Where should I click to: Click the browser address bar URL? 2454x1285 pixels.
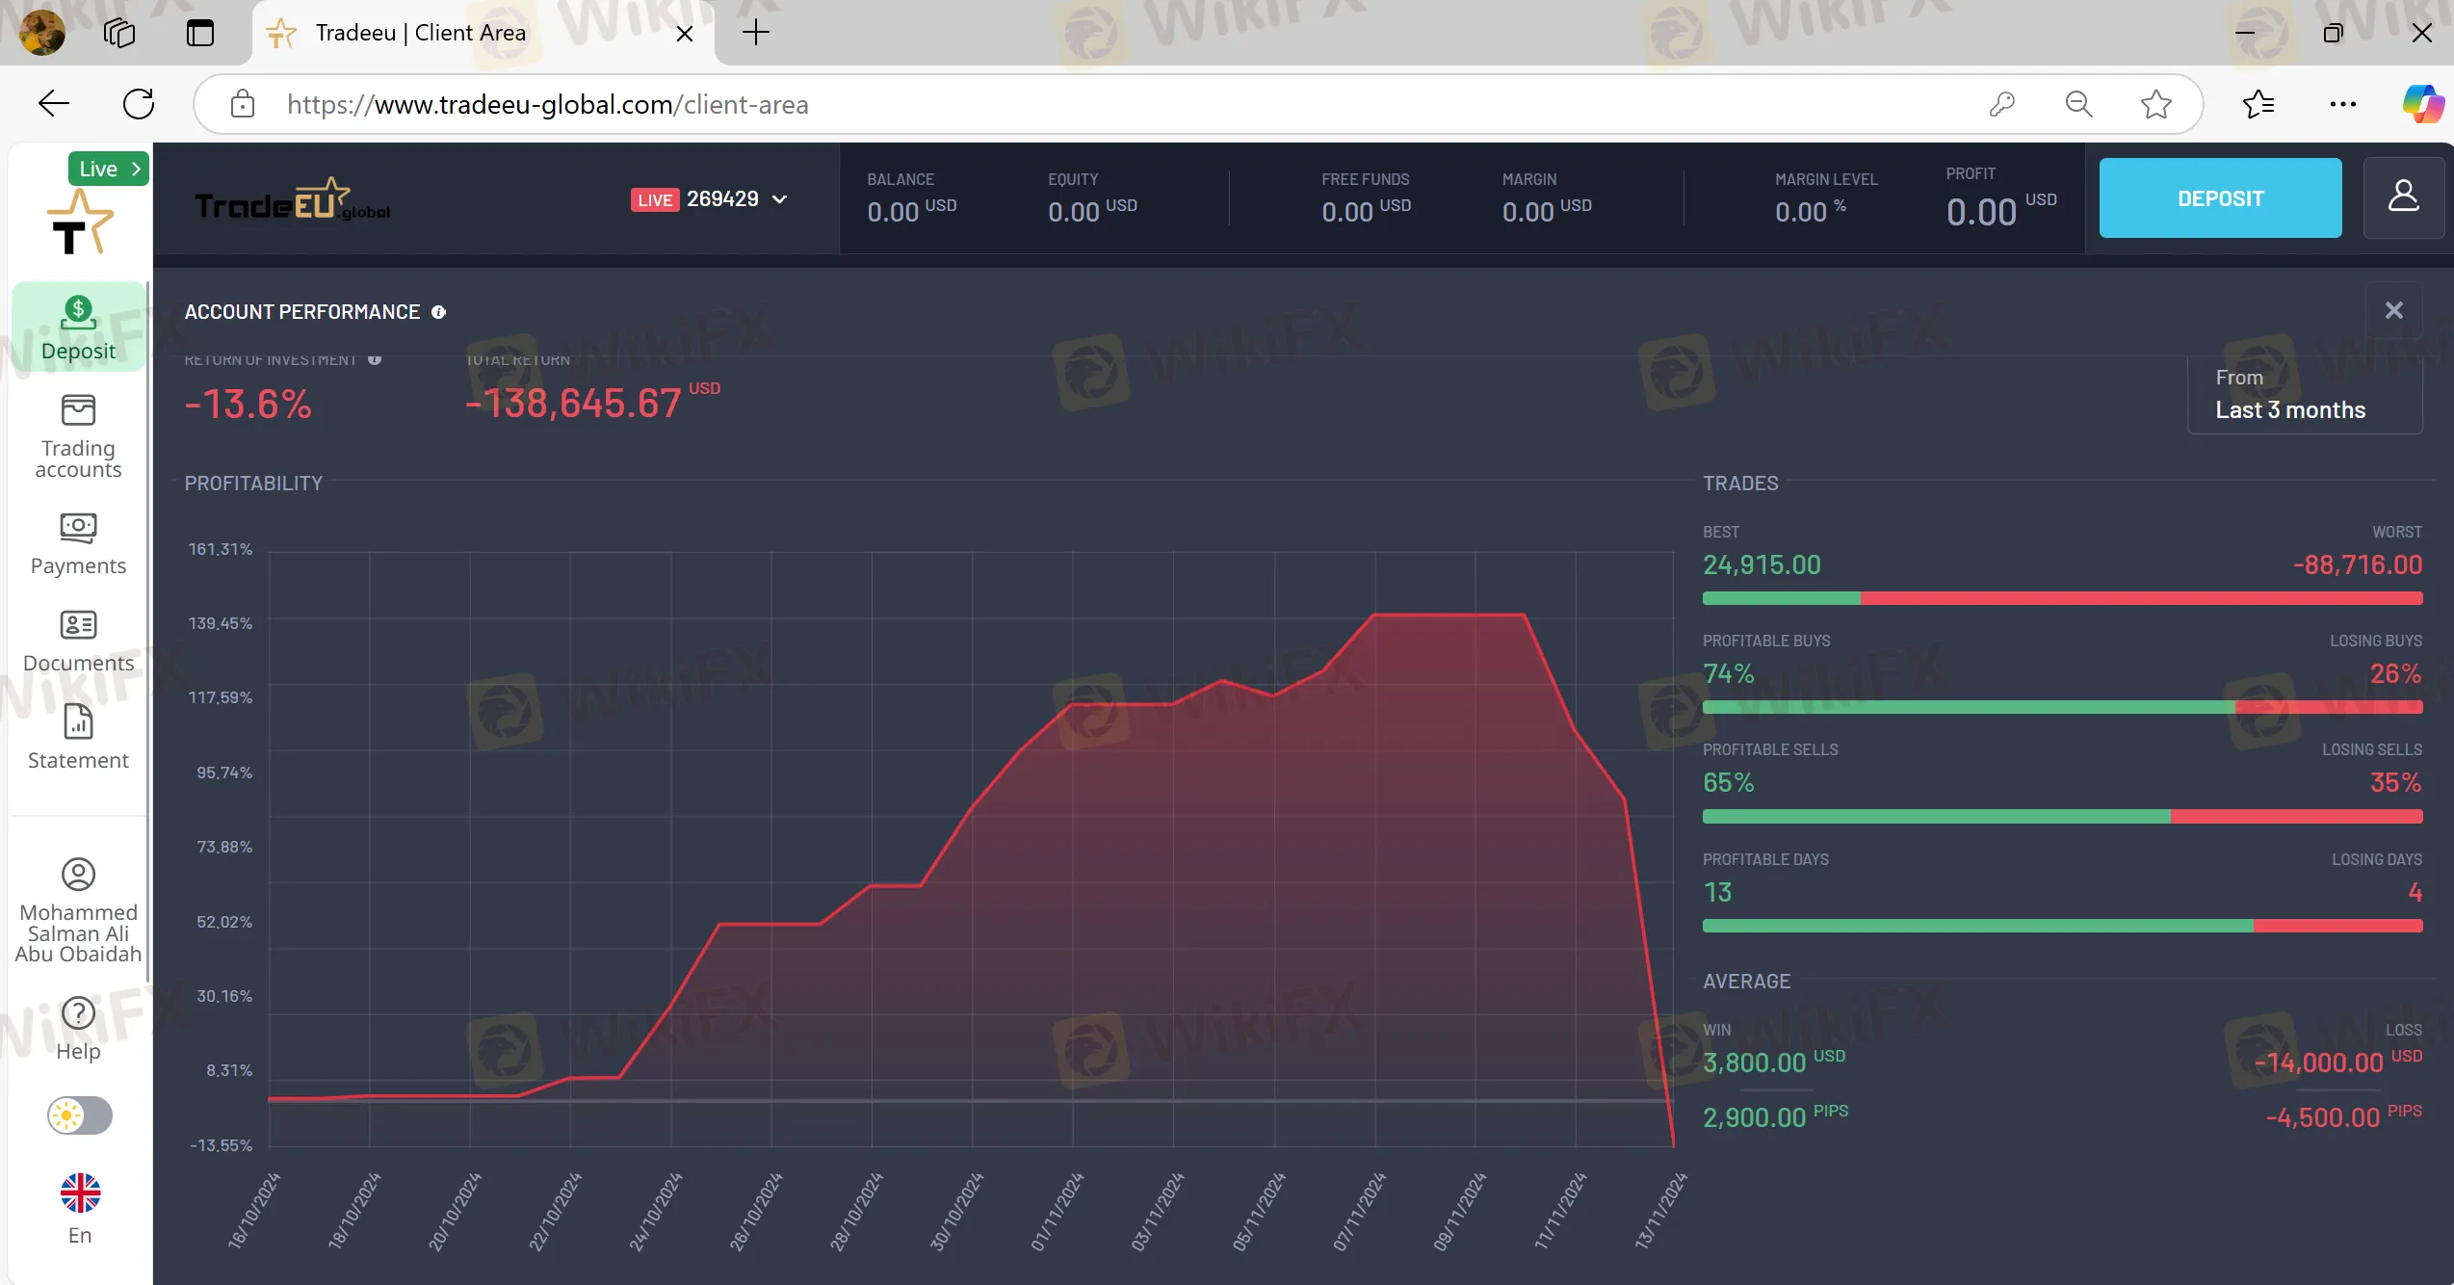(x=547, y=104)
